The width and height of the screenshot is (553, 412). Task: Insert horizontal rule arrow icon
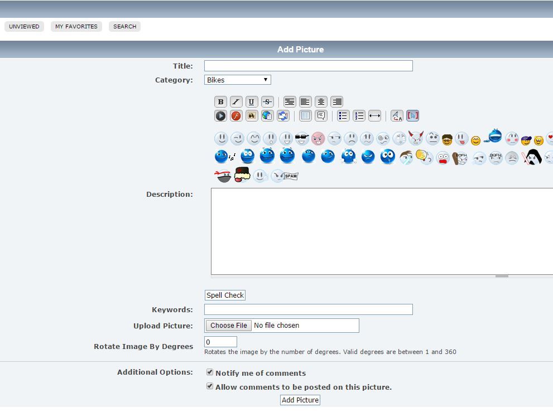point(374,115)
